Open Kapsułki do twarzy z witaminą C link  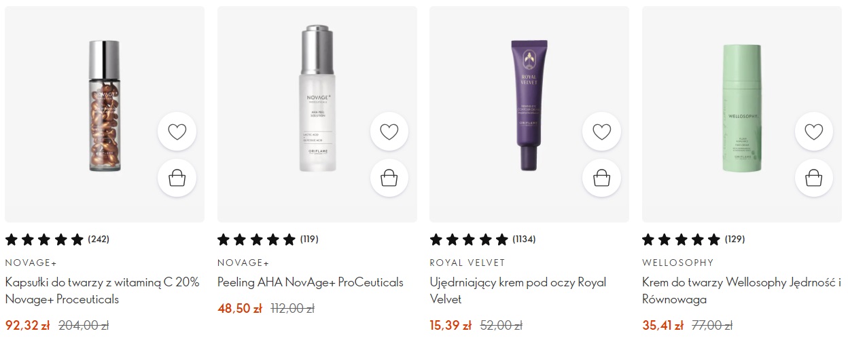point(103,290)
